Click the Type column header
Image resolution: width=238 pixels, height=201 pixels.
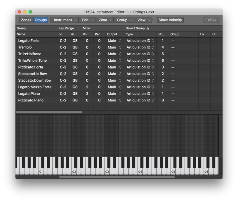tap(129, 34)
